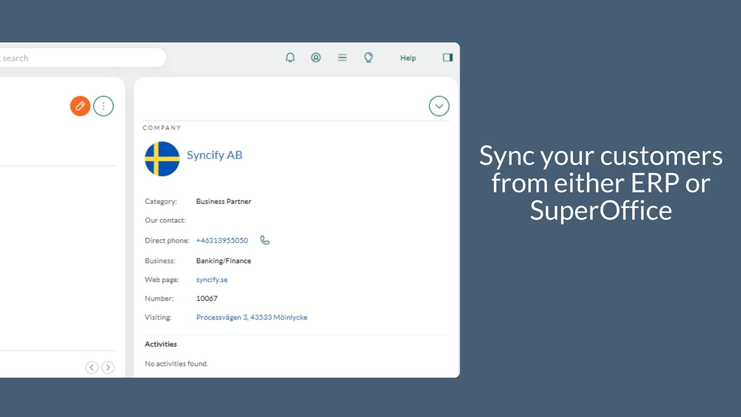Go to previous record arrow
Image resolution: width=741 pixels, height=417 pixels.
coord(92,367)
